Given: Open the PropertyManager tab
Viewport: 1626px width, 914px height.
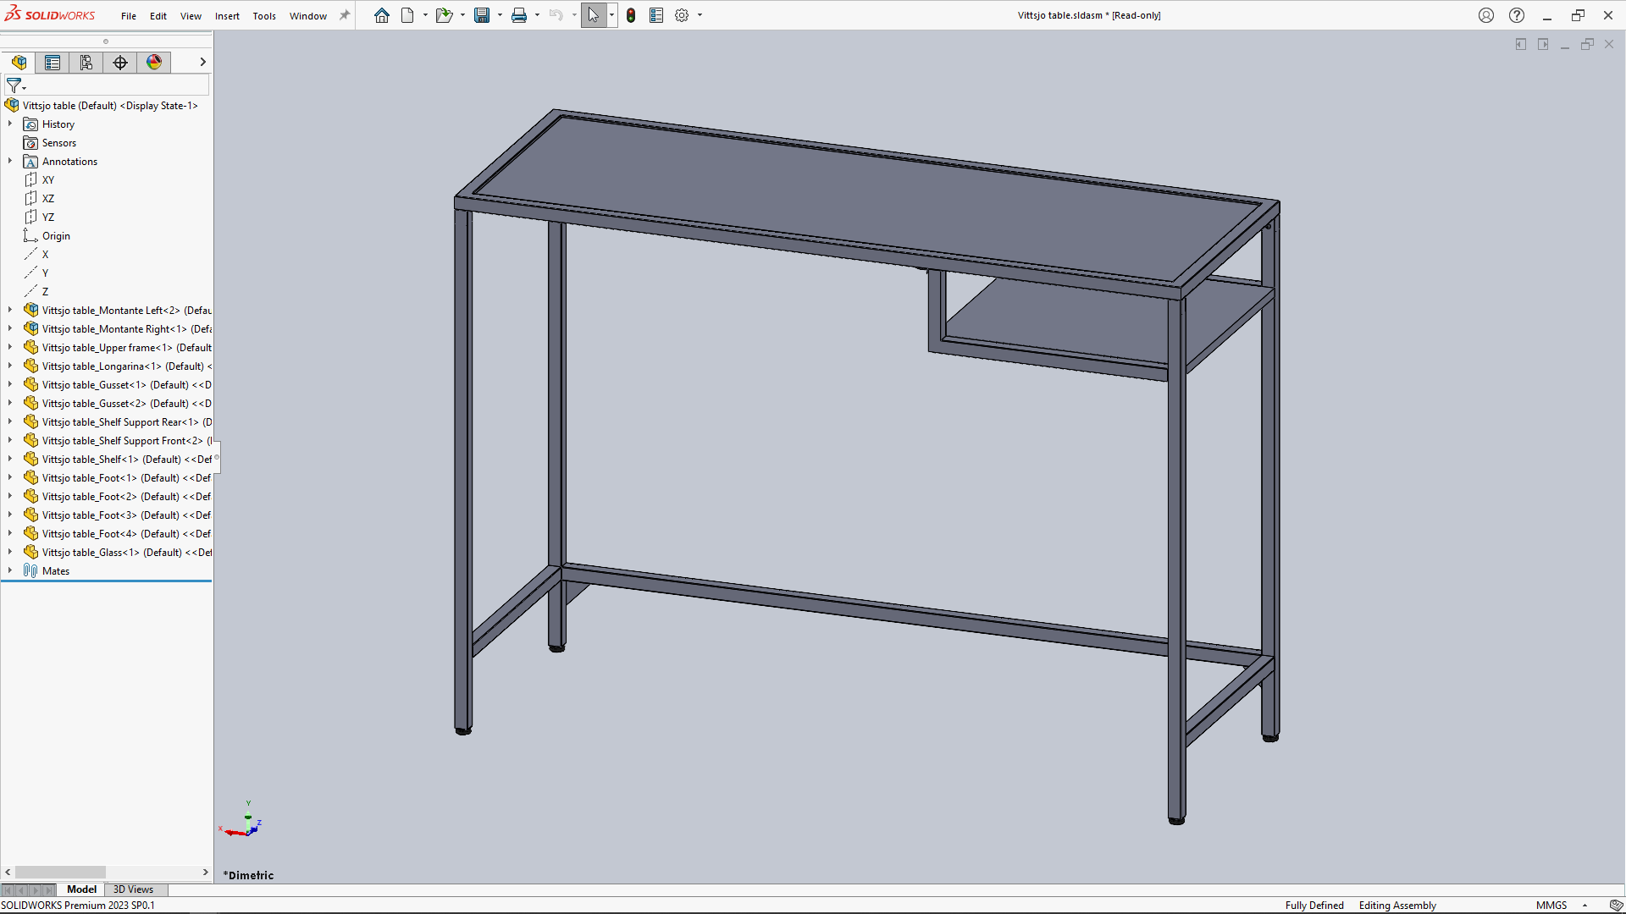Looking at the screenshot, I should click(x=53, y=63).
